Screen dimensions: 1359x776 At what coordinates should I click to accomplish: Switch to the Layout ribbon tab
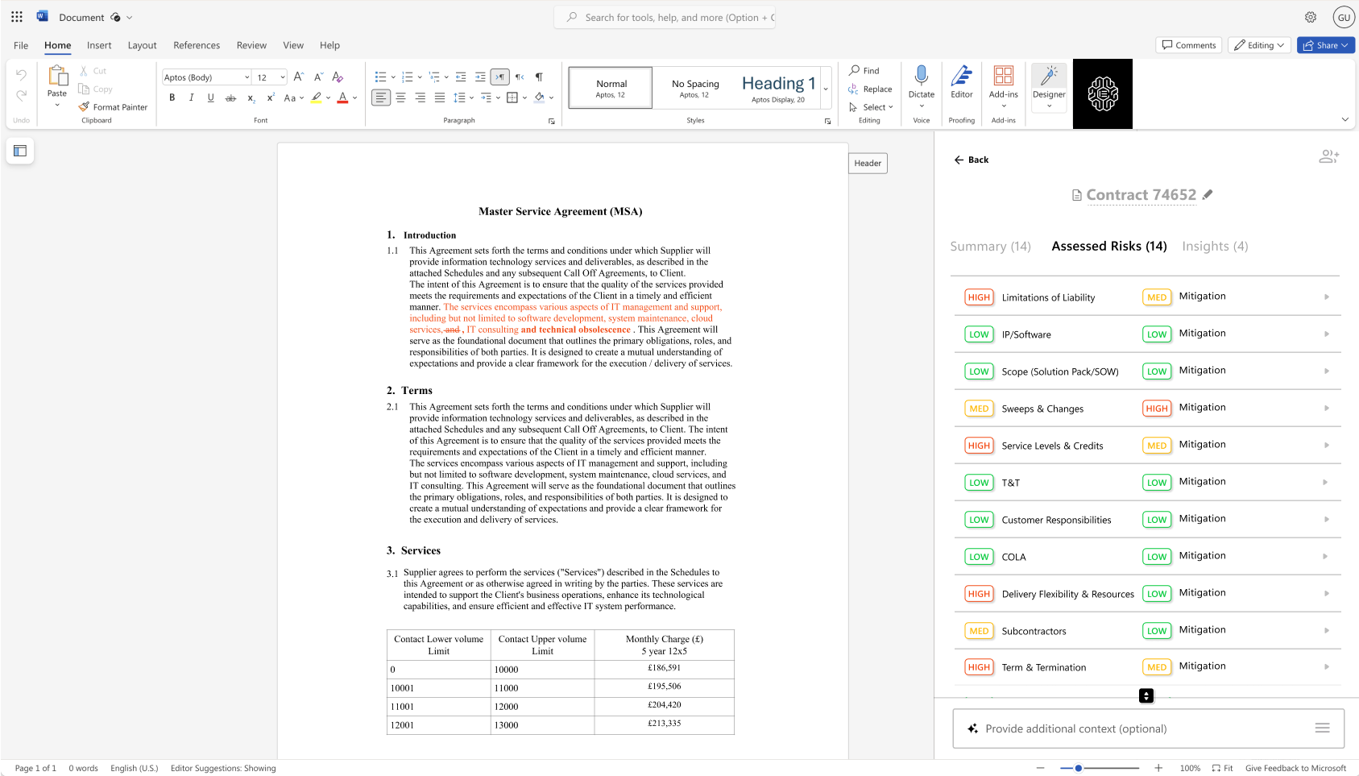pyautogui.click(x=142, y=45)
